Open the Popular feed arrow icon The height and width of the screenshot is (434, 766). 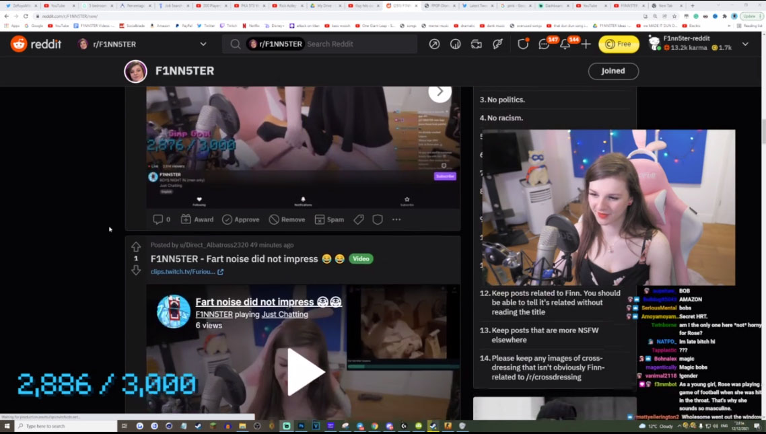433,44
